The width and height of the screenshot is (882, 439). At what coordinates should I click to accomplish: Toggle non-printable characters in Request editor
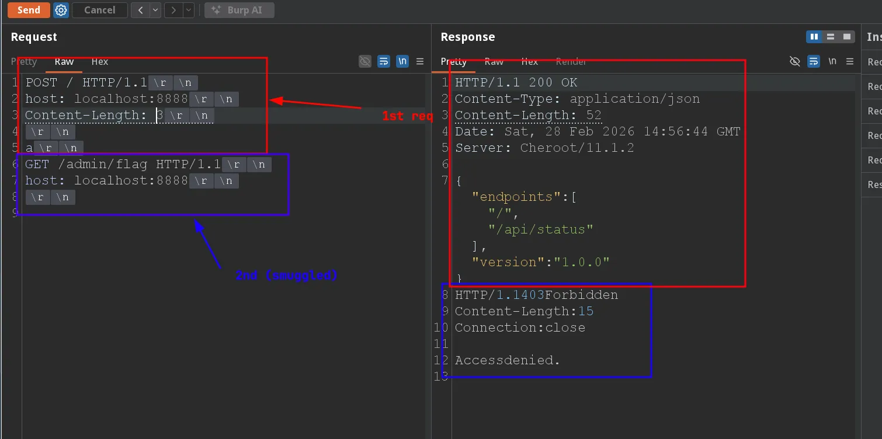(402, 61)
